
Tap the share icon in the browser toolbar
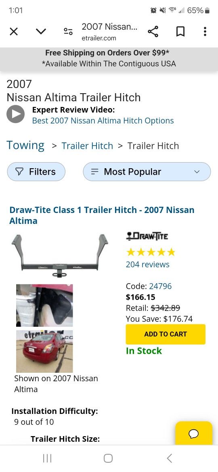(x=153, y=31)
